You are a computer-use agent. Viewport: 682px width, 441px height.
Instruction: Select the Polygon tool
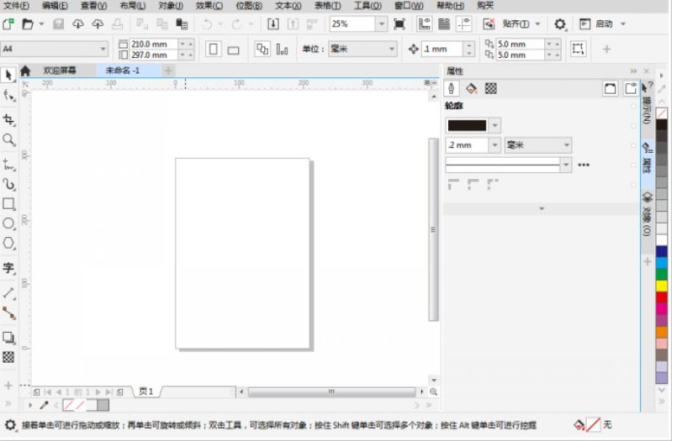[x=8, y=244]
